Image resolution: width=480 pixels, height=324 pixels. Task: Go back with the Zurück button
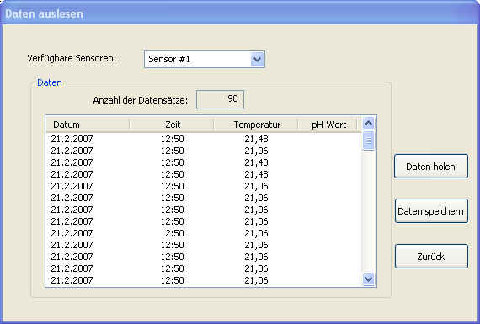pos(431,257)
